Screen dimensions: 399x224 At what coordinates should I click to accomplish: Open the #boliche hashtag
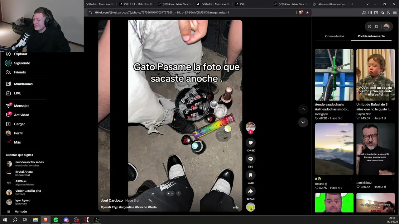pos(141,207)
